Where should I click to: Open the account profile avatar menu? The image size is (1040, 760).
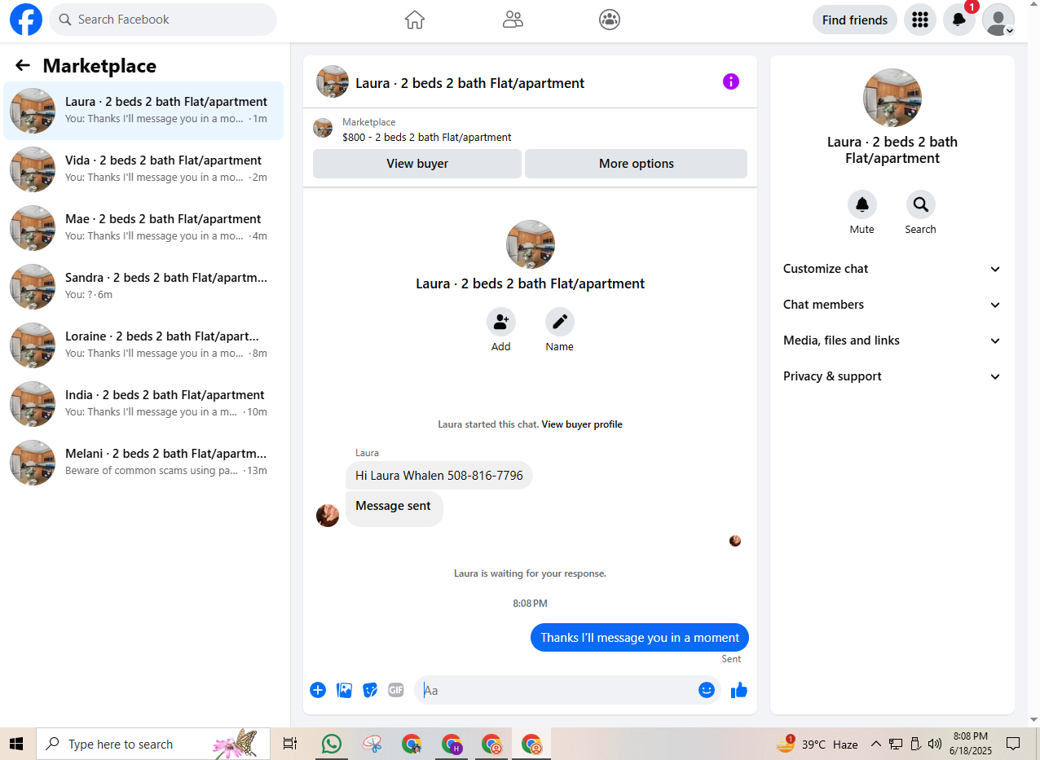point(998,20)
